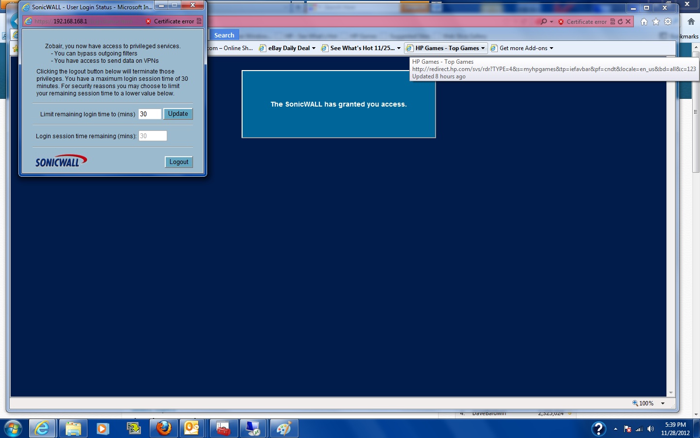
Task: Open the 100% zoom level dropdown
Action: pos(663,403)
